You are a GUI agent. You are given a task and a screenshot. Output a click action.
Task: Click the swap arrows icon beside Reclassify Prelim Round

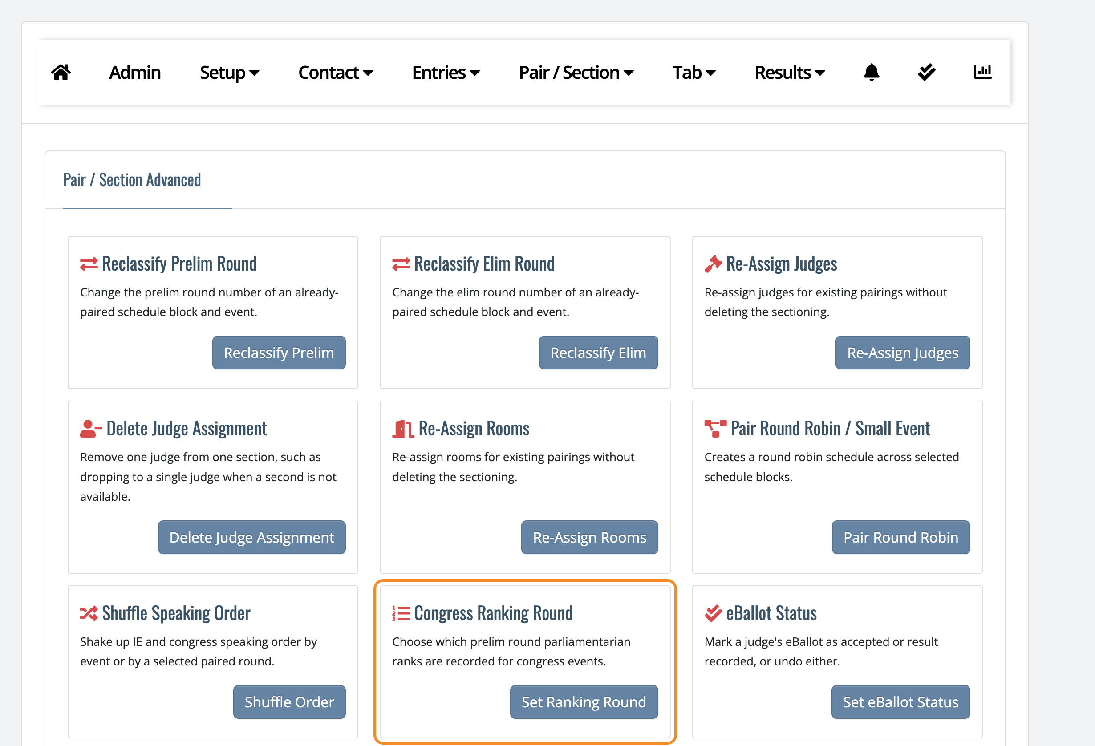[89, 264]
